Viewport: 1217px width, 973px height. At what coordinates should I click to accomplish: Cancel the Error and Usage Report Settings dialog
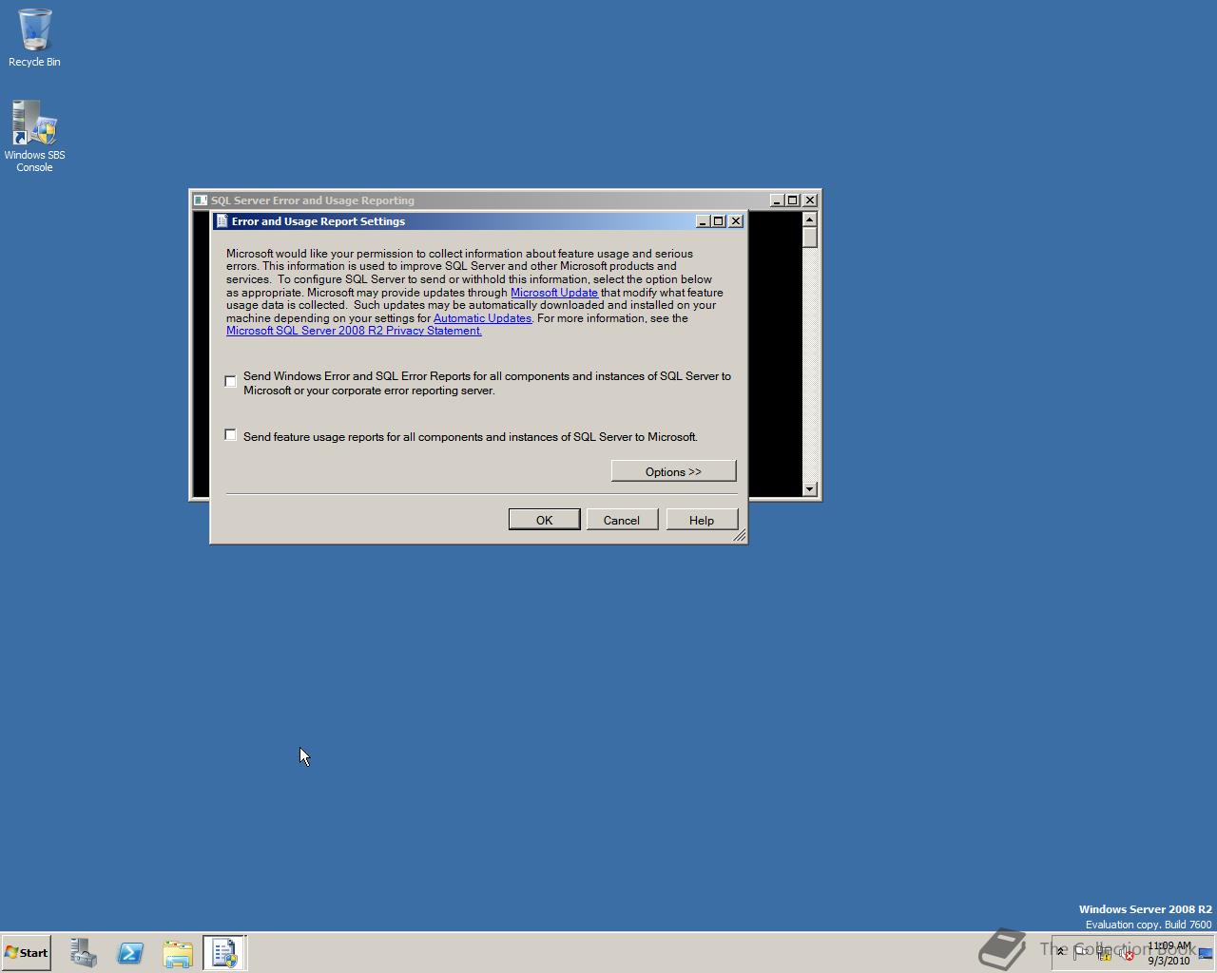622,520
